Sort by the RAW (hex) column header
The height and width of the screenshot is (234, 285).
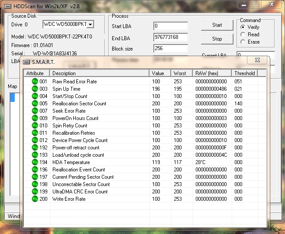[212, 73]
